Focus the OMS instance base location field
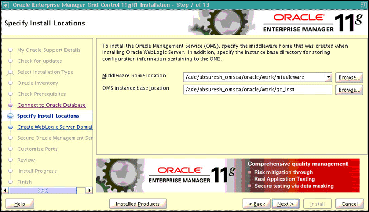The image size is (369, 212). 258,90
